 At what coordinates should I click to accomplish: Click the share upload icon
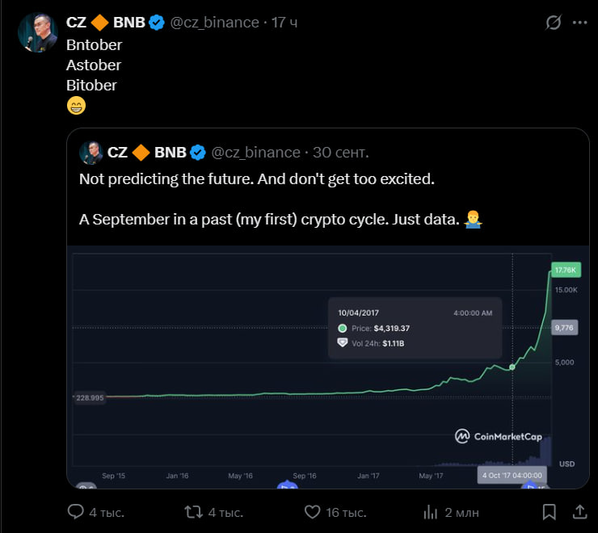[x=579, y=511]
